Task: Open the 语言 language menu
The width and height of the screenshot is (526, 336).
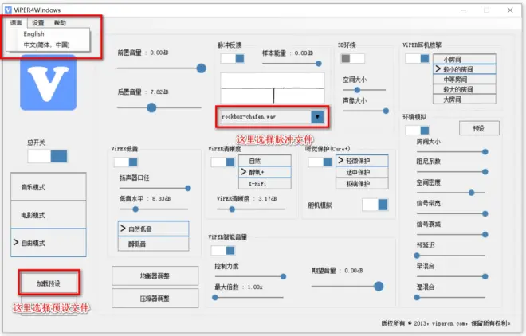Action: tap(16, 23)
